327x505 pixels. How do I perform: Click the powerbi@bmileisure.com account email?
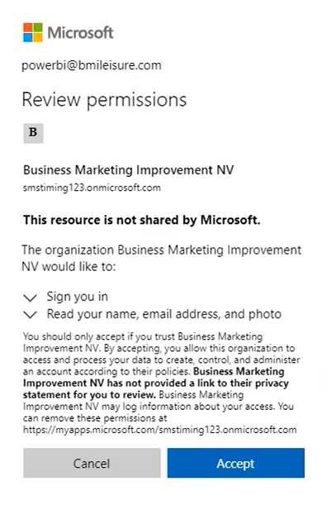point(92,65)
